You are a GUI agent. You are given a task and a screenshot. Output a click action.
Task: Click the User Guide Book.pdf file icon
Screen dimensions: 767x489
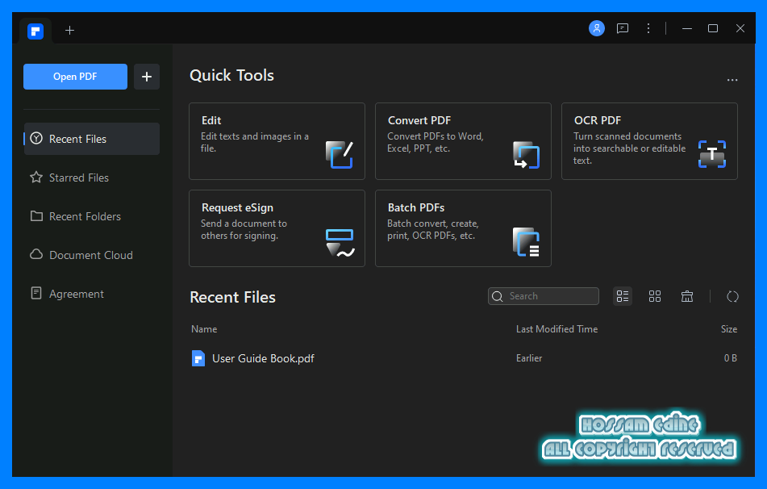click(198, 358)
